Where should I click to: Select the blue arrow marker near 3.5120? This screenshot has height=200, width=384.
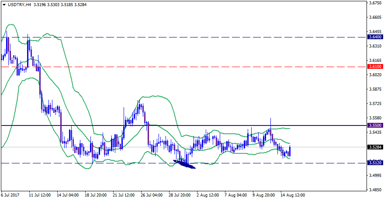point(184,164)
